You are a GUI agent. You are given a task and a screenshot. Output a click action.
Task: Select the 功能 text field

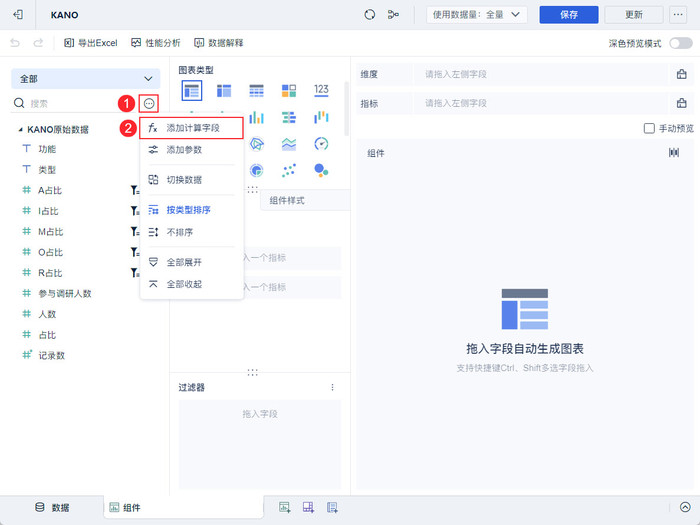47,149
